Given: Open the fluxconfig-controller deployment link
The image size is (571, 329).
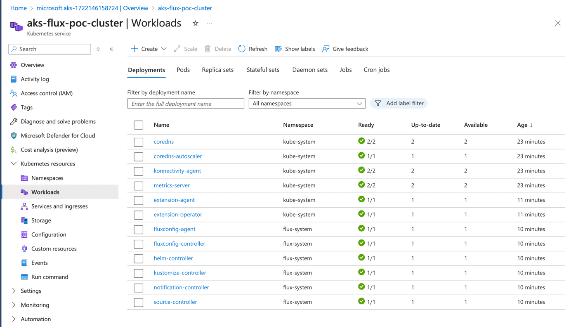Looking at the screenshot, I should pyautogui.click(x=179, y=244).
